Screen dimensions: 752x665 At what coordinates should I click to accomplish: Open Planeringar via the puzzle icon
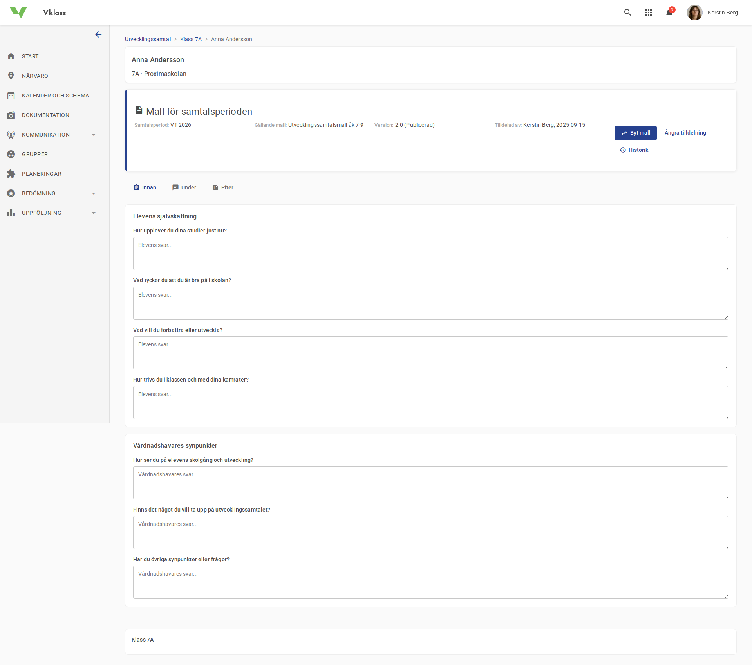[11, 173]
